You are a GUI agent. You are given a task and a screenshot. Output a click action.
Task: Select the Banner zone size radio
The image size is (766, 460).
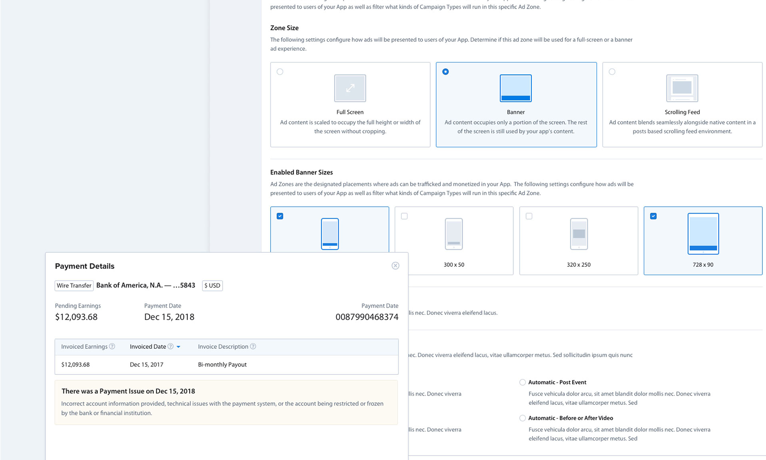pyautogui.click(x=445, y=72)
